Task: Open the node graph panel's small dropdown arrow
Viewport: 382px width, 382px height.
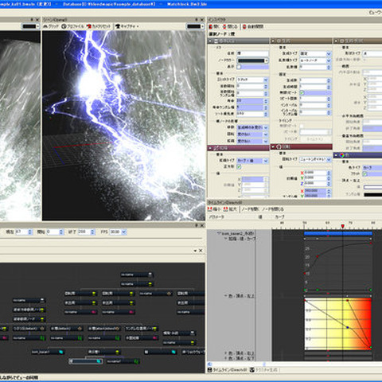Action: click(195, 251)
